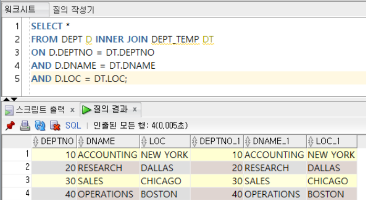Place cursor on AND D.DNAME line

click(x=93, y=66)
